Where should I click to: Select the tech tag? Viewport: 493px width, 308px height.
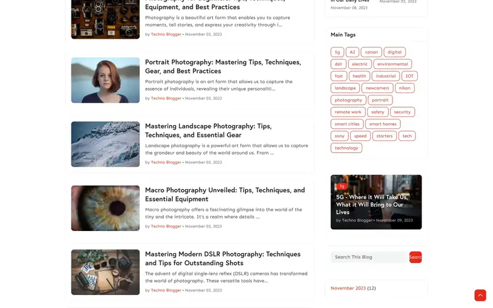407,136
